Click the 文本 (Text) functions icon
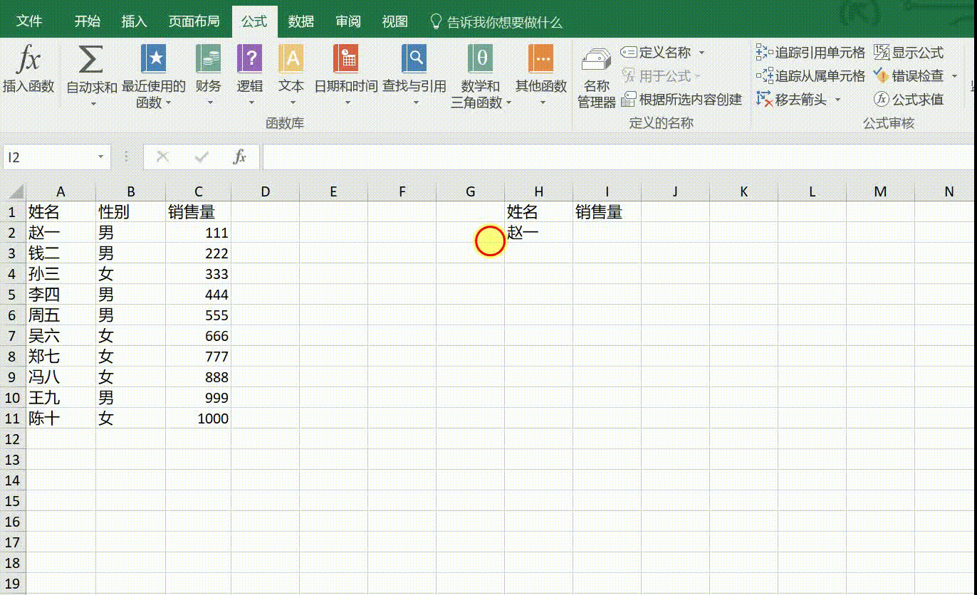 click(x=291, y=58)
